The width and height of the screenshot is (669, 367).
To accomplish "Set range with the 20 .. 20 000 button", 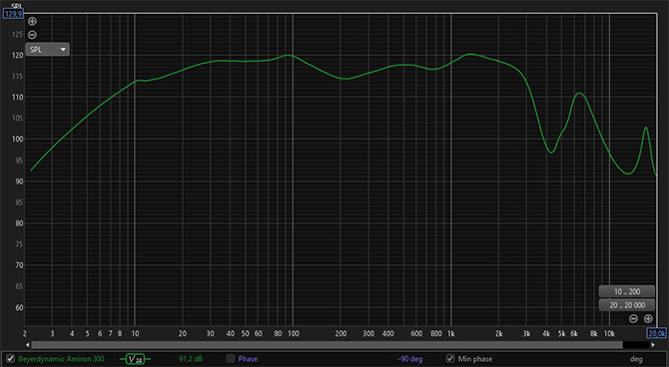I will 627,305.
